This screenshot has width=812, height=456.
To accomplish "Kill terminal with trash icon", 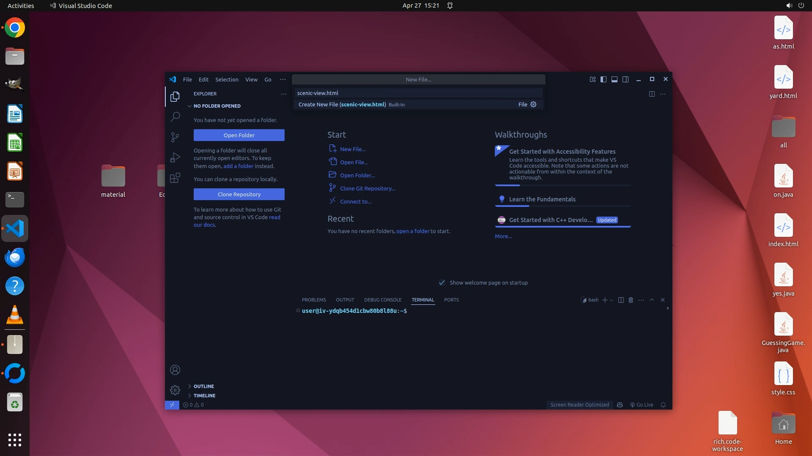I will [631, 300].
